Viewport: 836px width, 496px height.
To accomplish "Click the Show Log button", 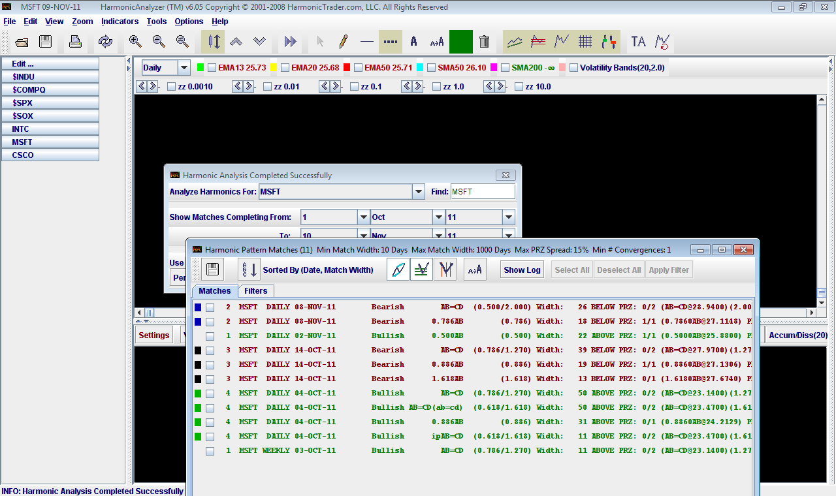I will point(522,270).
